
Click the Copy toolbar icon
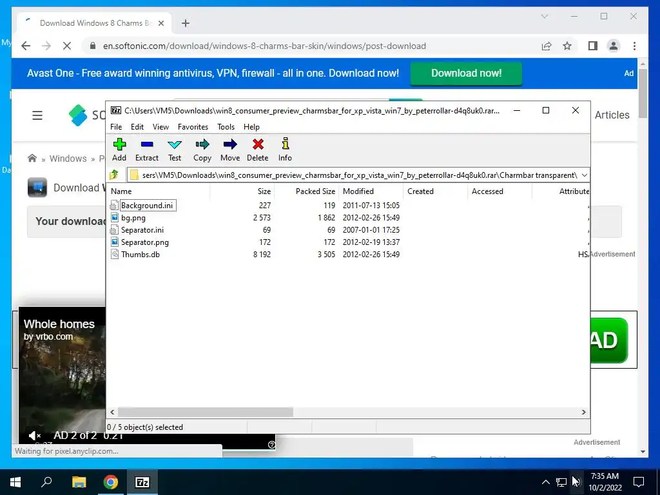click(x=202, y=150)
